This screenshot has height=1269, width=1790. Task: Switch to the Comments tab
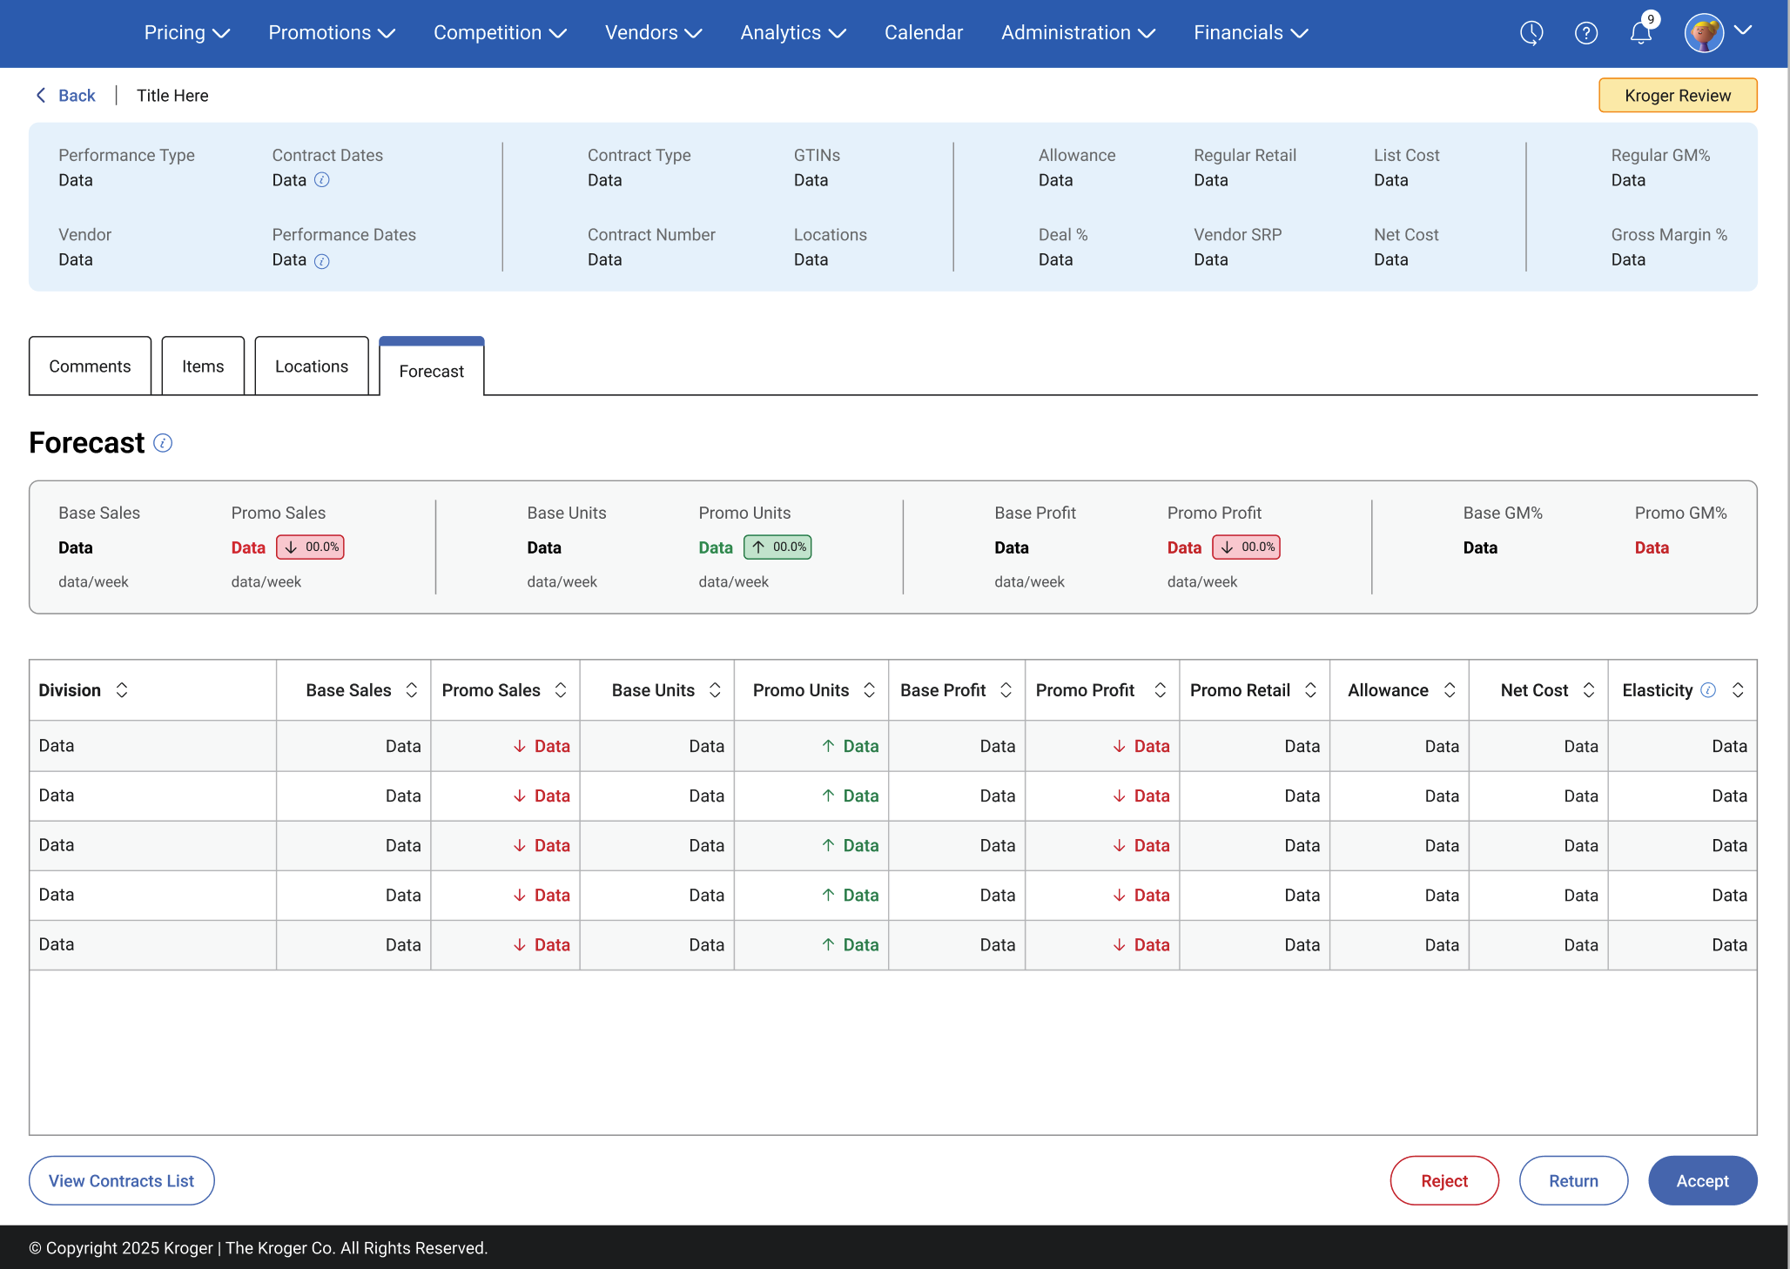[x=90, y=366]
